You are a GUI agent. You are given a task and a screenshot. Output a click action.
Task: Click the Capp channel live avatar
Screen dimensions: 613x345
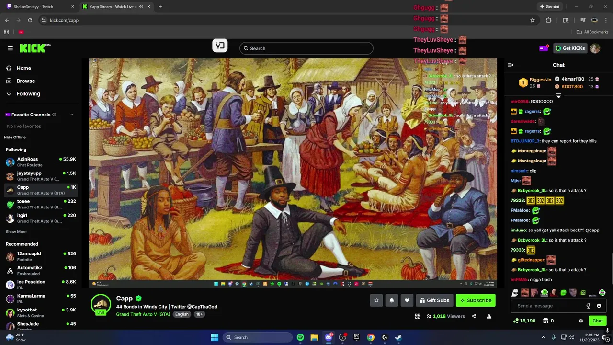[x=101, y=305]
